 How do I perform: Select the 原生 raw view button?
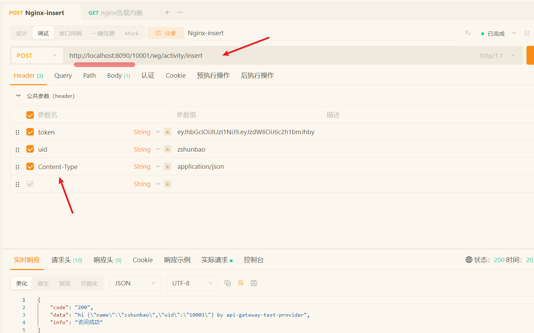point(43,283)
